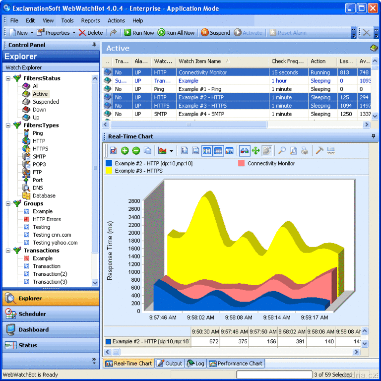The height and width of the screenshot is (381, 381).
Task: Click blue Example #2 - HTTP legend swatch
Action: point(109,163)
